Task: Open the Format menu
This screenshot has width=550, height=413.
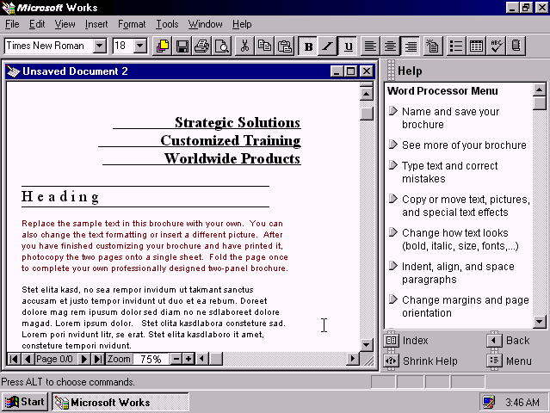Action: click(132, 24)
